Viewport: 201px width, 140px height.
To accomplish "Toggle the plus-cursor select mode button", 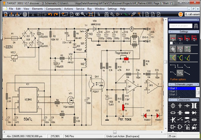I will 173,49.
